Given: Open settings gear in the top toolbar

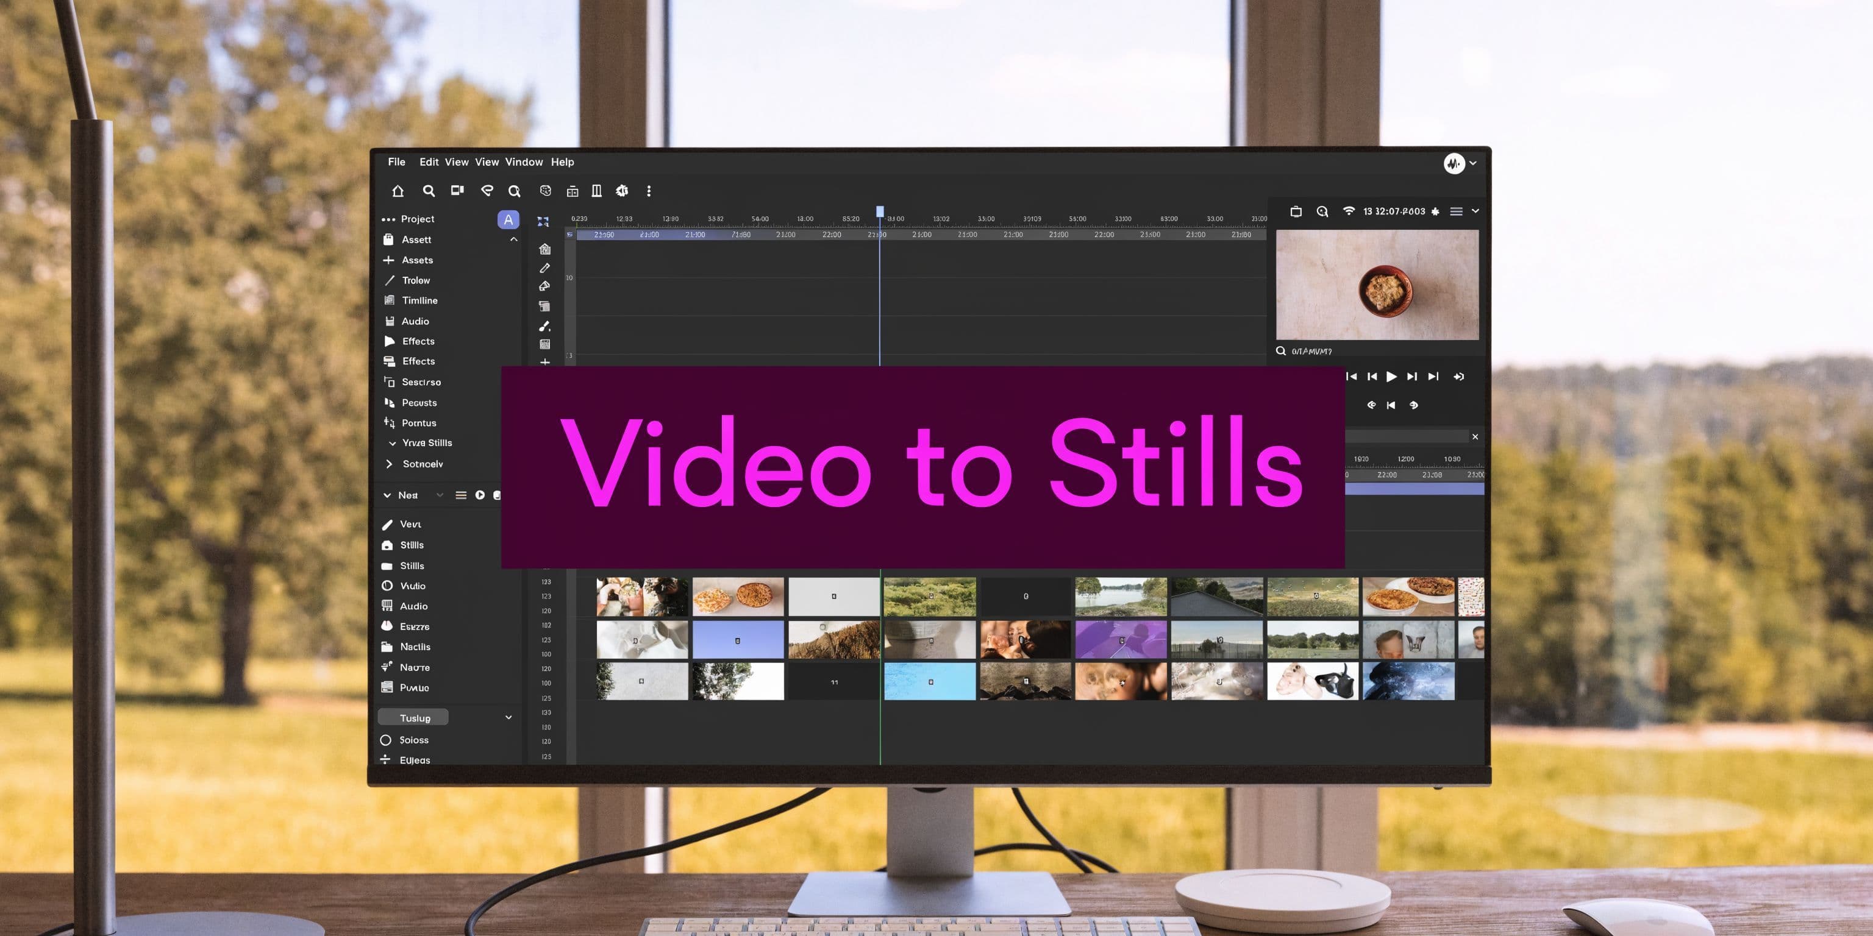Looking at the screenshot, I should 622,190.
